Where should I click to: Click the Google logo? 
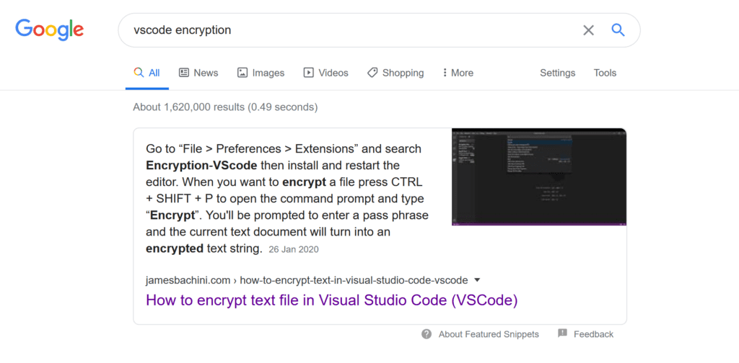(50, 29)
